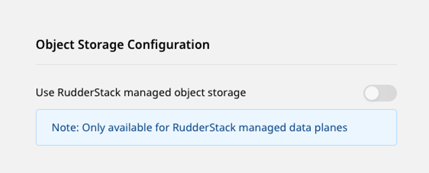Click 'RudderStack' in the toggle label
Viewport: 429px width, 173px height.
[89, 93]
